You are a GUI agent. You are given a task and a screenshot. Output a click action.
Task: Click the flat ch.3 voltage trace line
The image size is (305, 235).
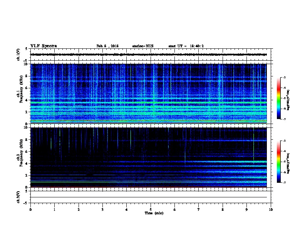point(149,197)
